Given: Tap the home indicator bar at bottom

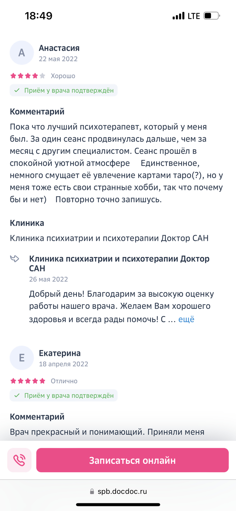Looking at the screenshot, I should point(118,505).
